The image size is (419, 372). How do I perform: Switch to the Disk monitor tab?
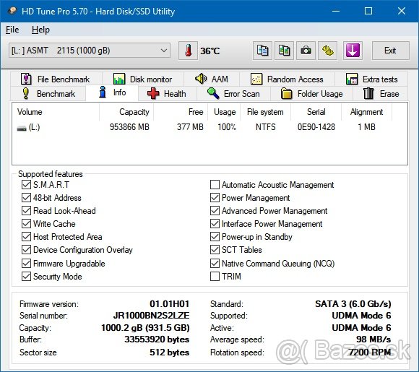point(143,79)
